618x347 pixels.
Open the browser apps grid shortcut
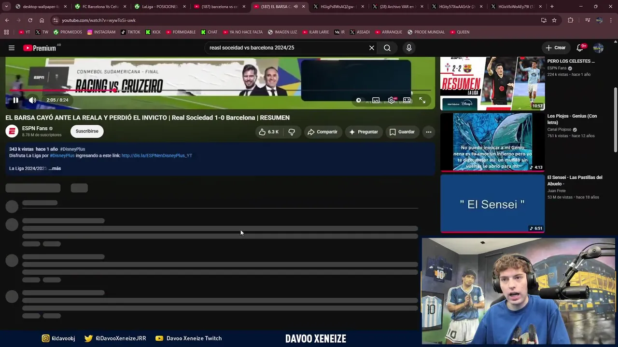point(6,32)
